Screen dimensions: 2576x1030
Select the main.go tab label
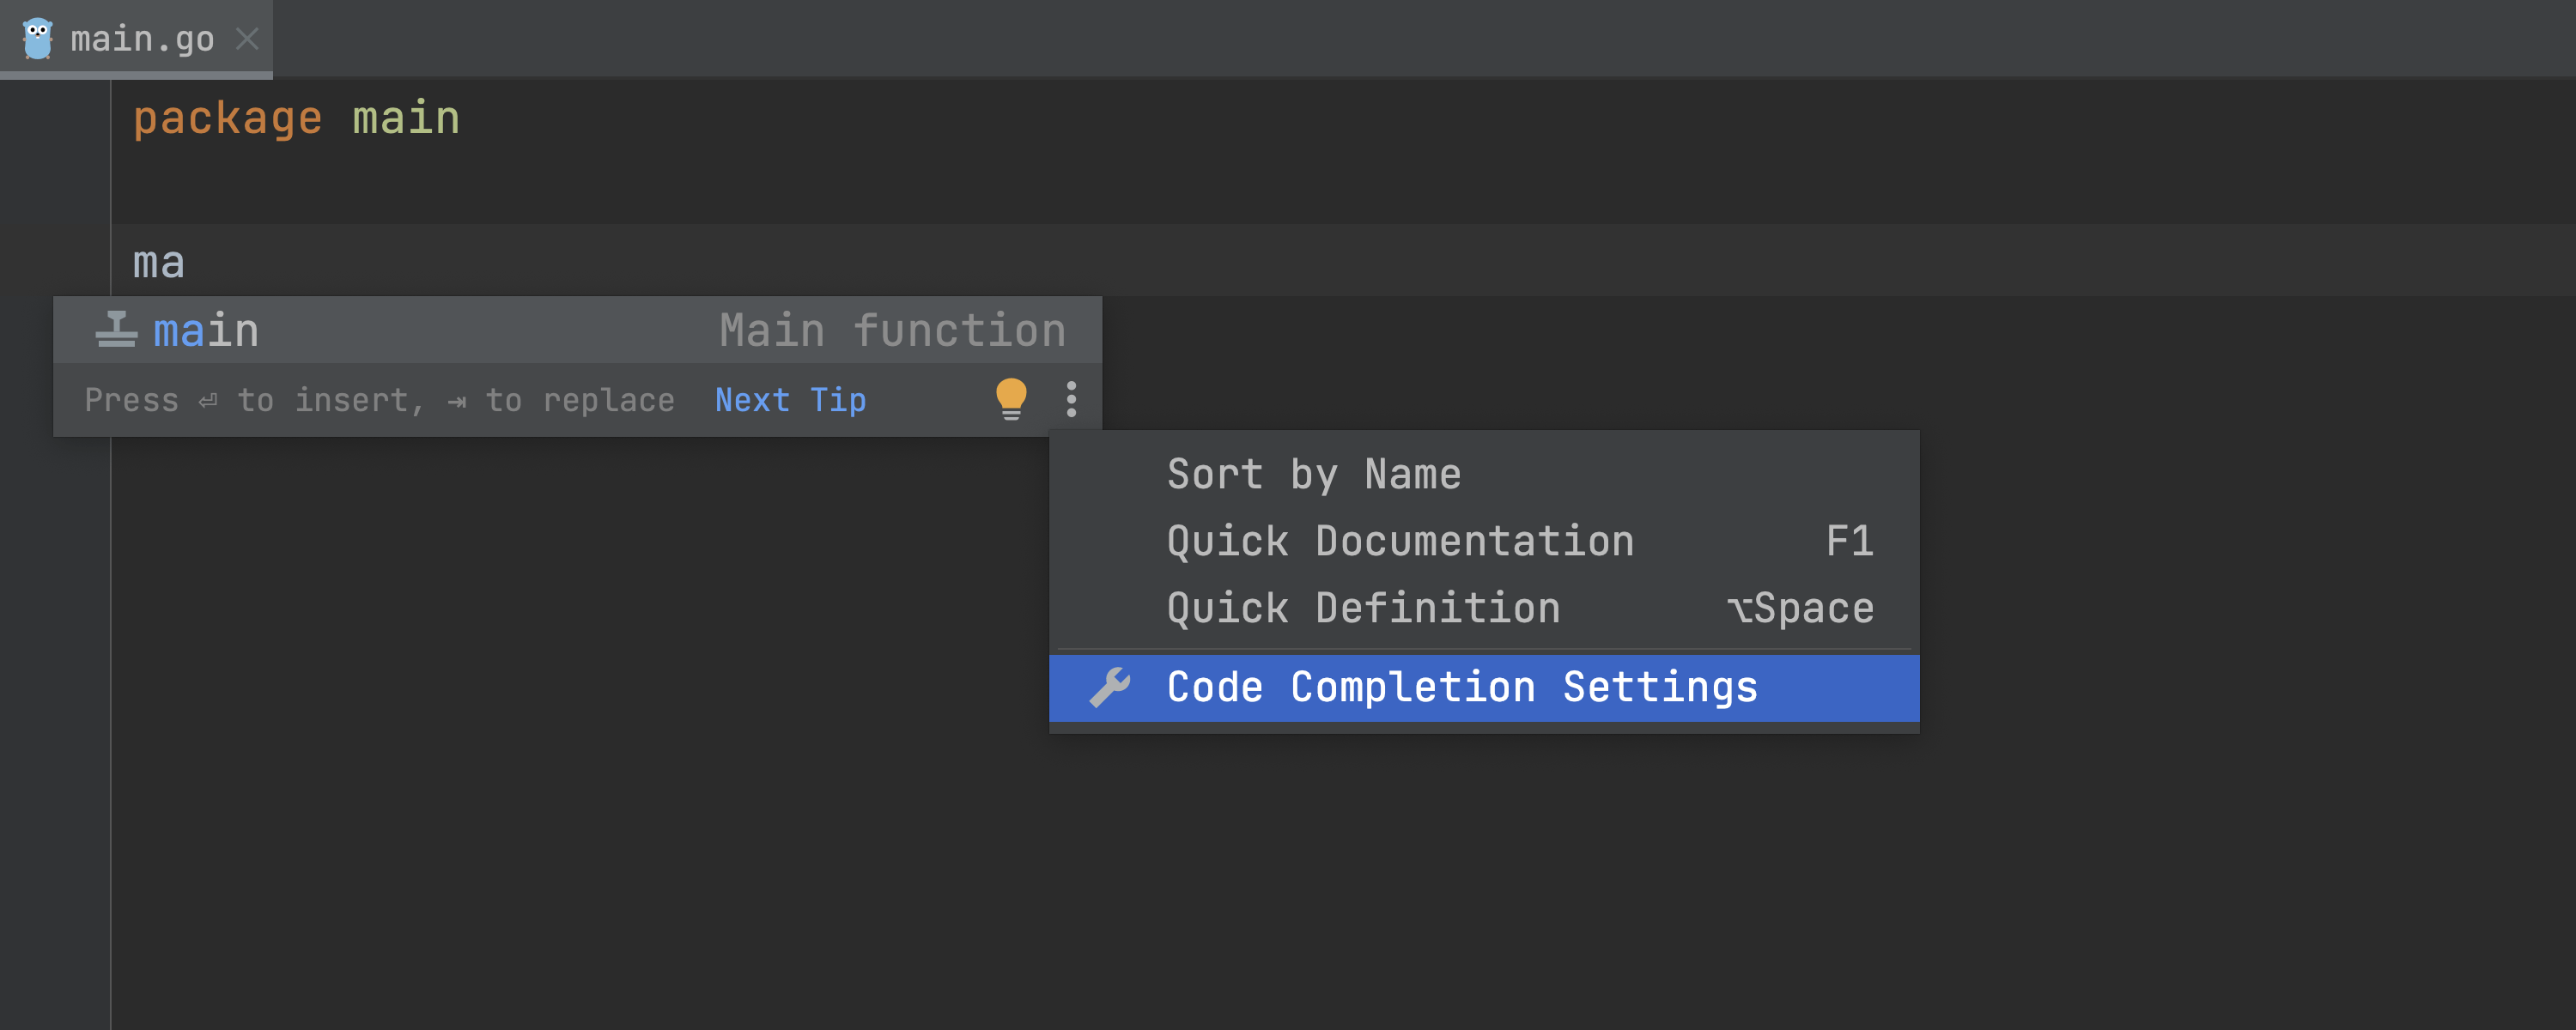[x=142, y=39]
